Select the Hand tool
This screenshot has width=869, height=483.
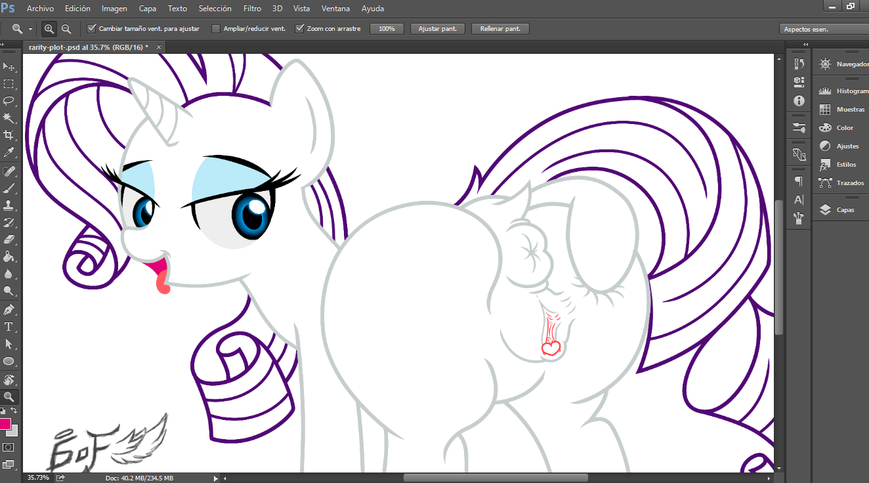(9, 380)
